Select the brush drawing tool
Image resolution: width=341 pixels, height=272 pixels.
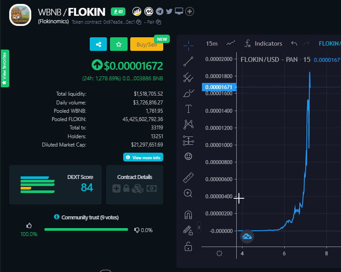pos(188,93)
